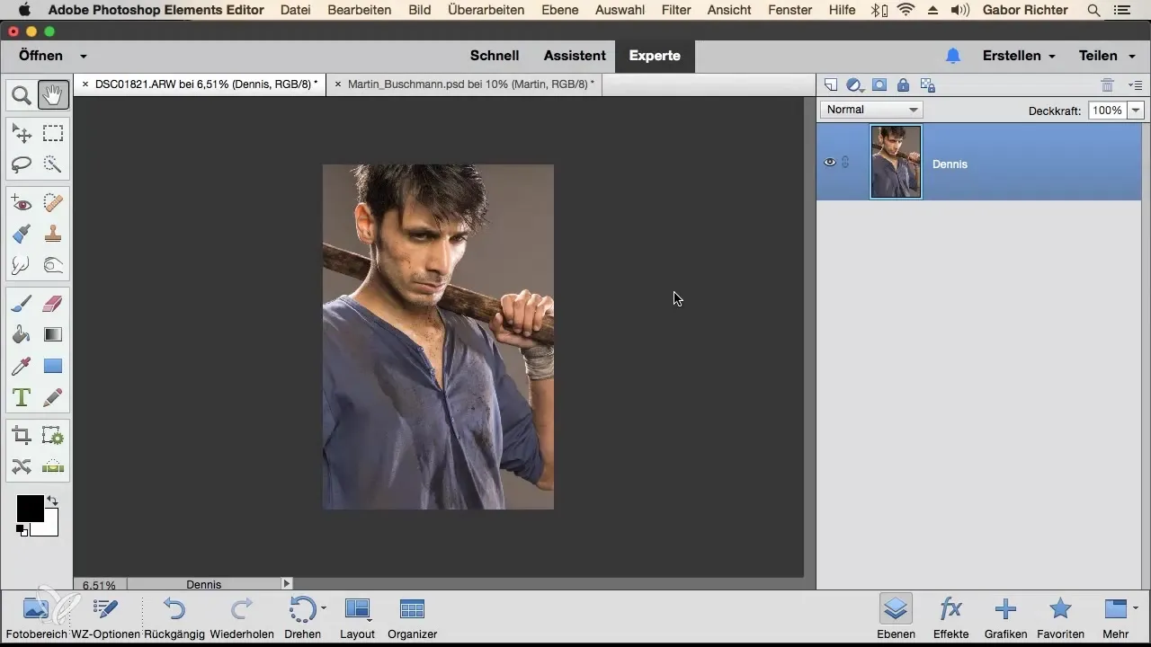Select the Lasso tool
The image size is (1151, 647).
pyautogui.click(x=22, y=164)
